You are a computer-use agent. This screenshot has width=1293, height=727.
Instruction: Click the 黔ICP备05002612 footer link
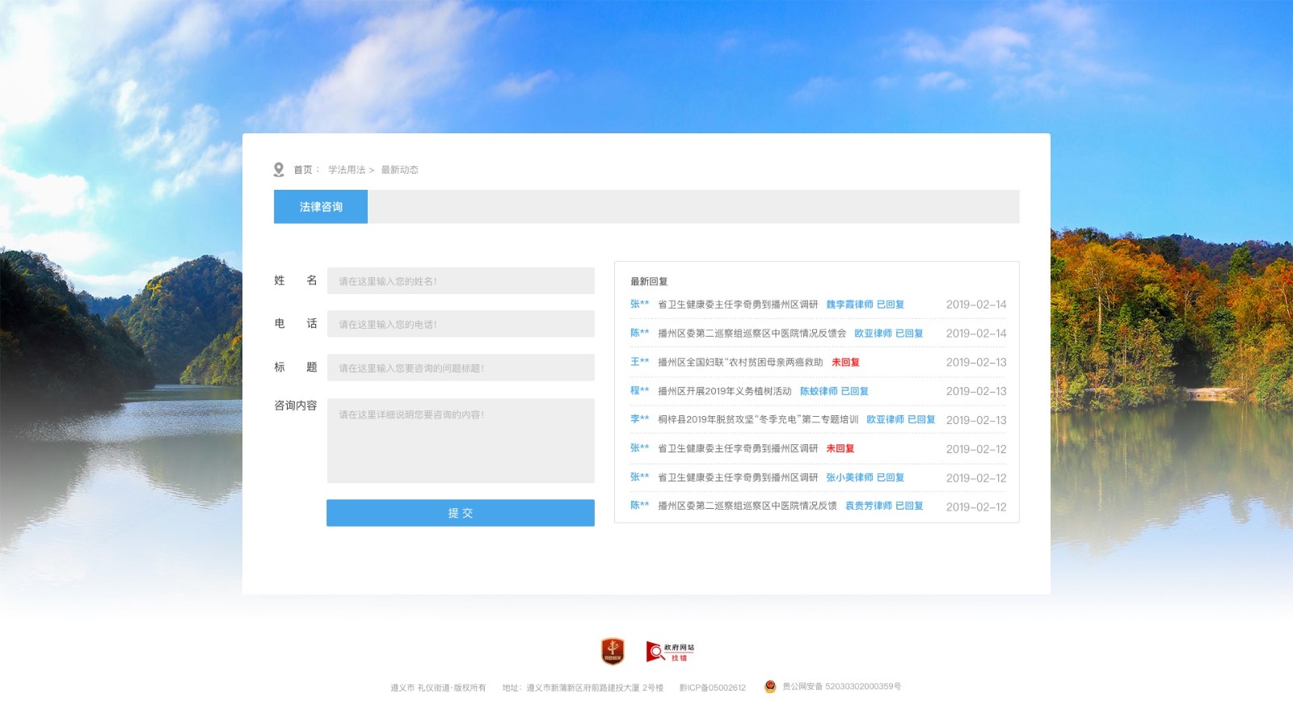coord(712,687)
